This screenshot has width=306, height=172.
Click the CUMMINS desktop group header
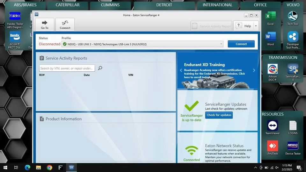[110, 5]
